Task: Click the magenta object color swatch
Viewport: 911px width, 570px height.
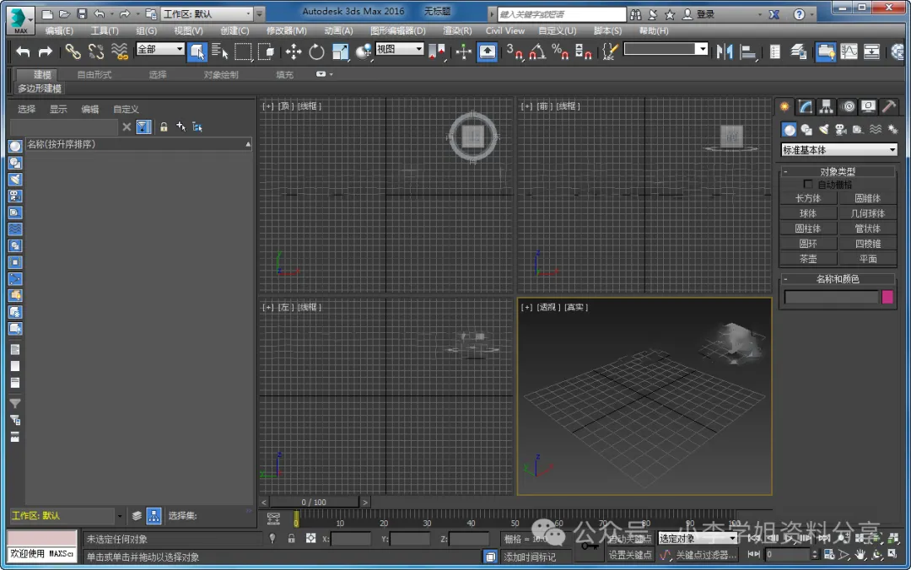Action: point(887,297)
